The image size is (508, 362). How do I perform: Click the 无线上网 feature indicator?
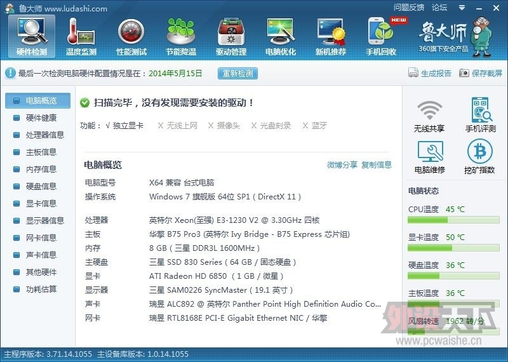pos(178,125)
